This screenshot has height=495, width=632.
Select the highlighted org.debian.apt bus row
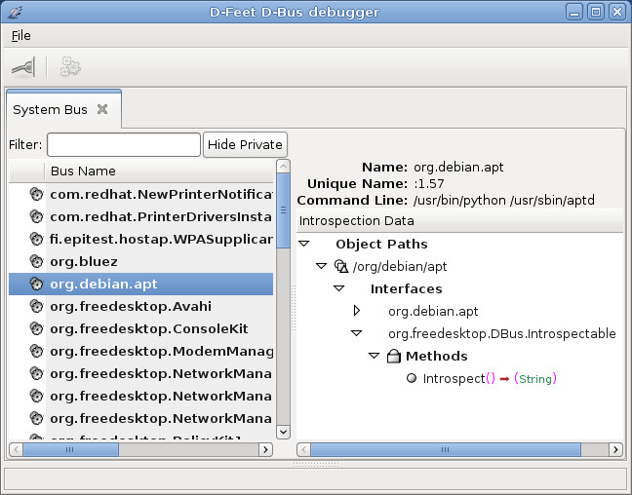pyautogui.click(x=140, y=284)
